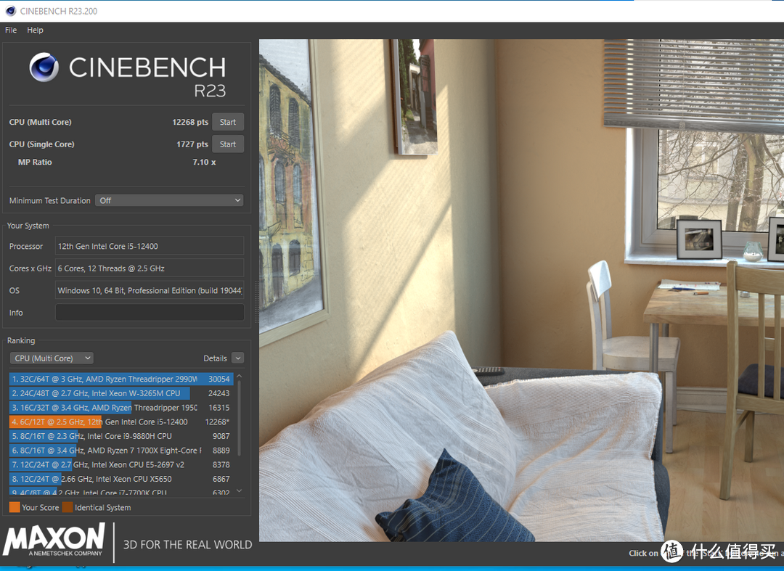Click the Maxon logo
The height and width of the screenshot is (571, 784).
click(54, 540)
